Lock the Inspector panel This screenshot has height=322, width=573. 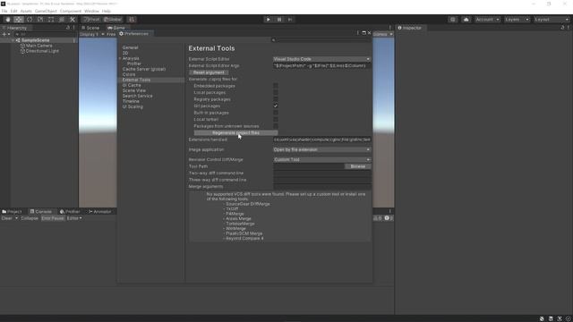562,28
